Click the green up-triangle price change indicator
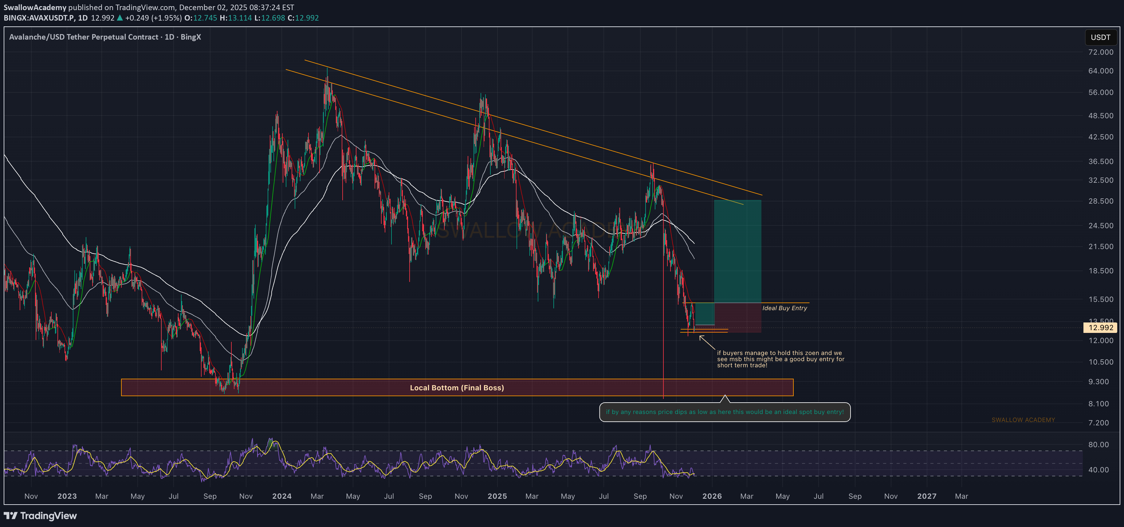 pyautogui.click(x=120, y=18)
